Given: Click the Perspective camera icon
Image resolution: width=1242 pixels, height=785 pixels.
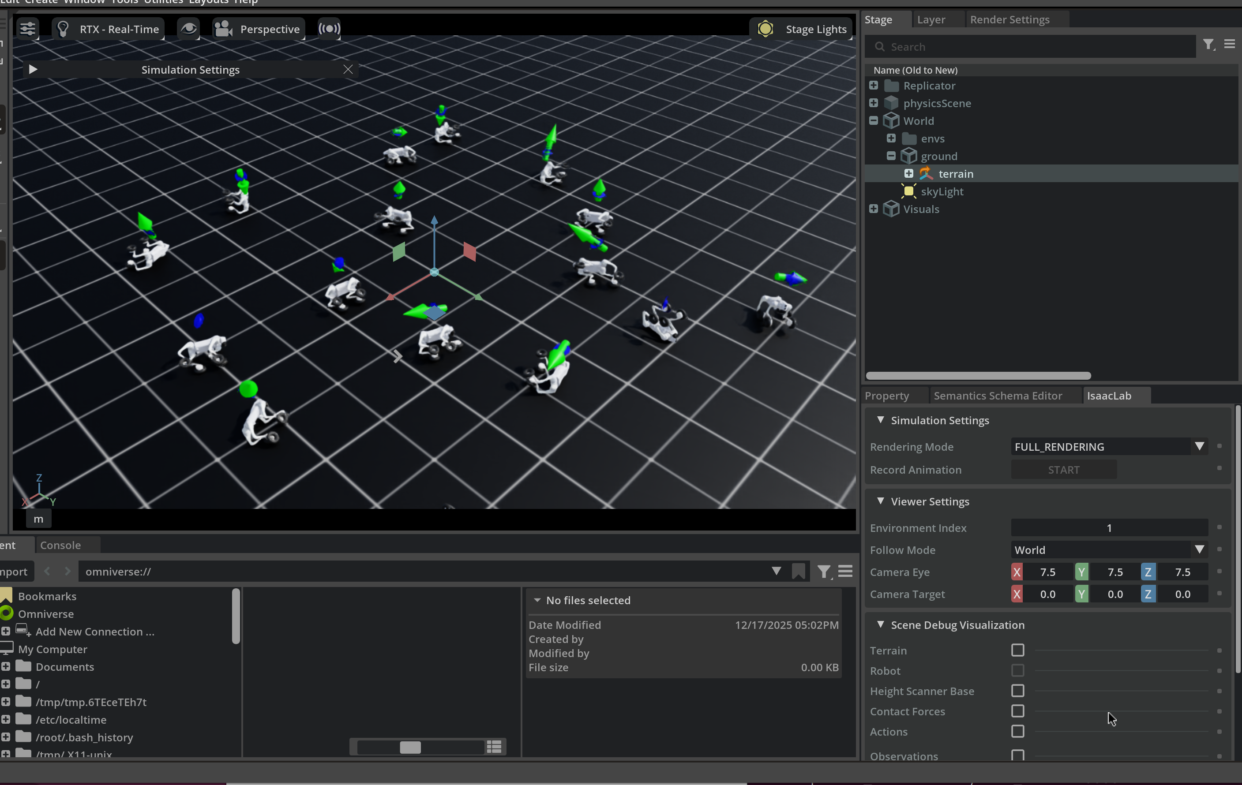Looking at the screenshot, I should pyautogui.click(x=223, y=29).
